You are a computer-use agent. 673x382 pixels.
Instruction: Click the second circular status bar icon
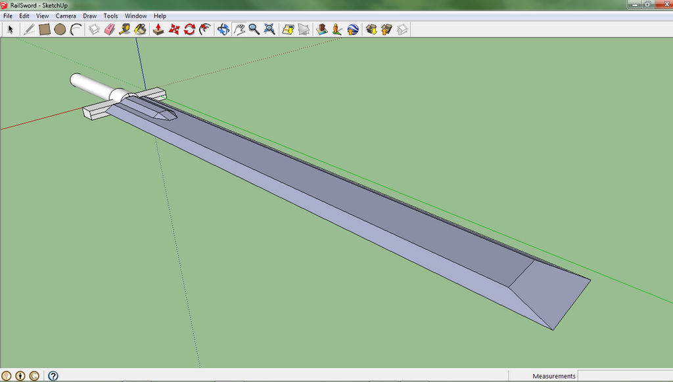(20, 376)
